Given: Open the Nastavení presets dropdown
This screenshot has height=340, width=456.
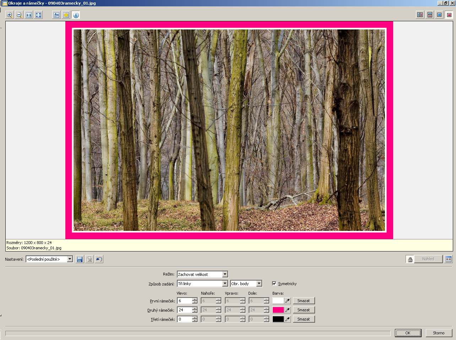Looking at the screenshot, I should point(70,259).
